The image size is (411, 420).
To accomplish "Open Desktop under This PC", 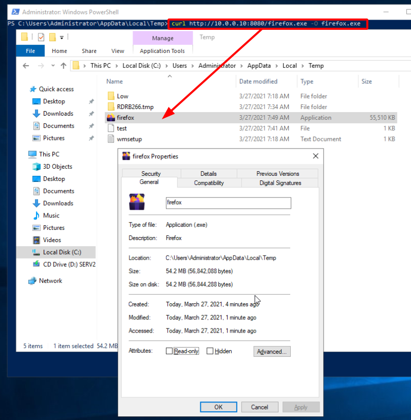I will tap(54, 179).
